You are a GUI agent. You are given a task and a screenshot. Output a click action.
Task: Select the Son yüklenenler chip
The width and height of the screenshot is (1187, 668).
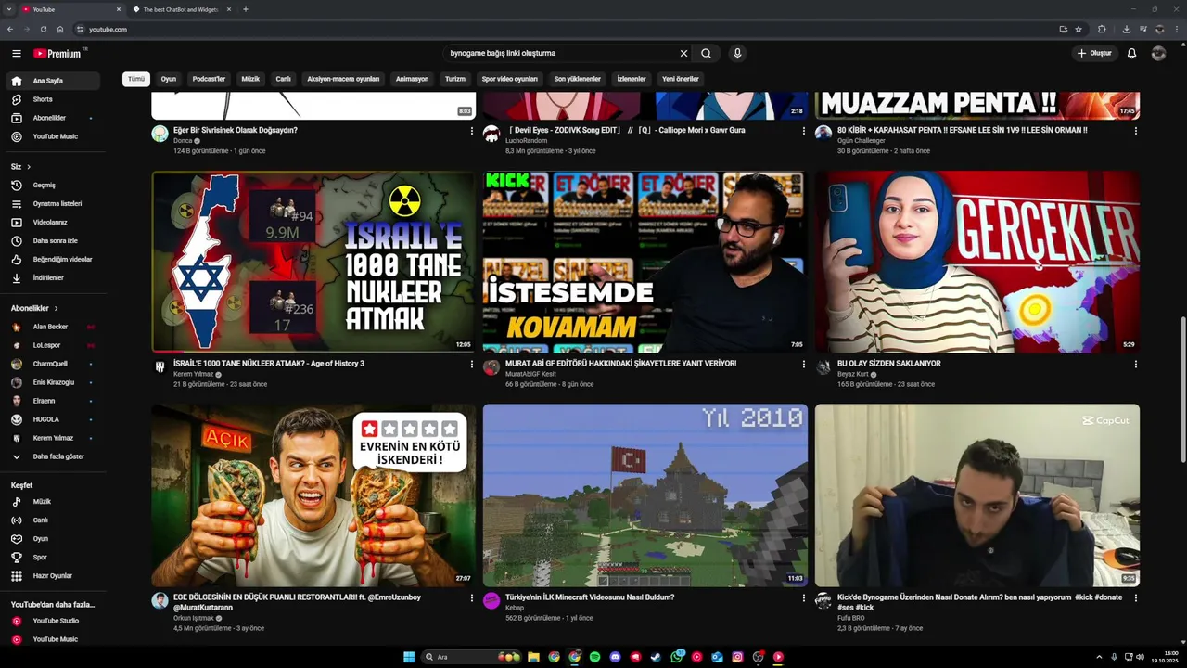point(578,79)
